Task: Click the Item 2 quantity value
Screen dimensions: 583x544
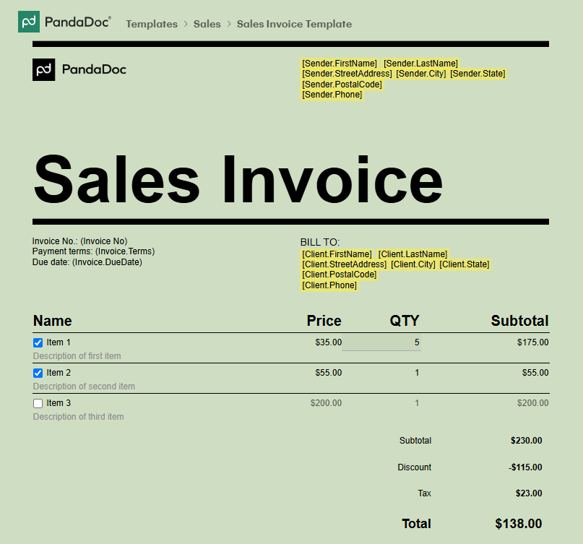Action: point(417,373)
